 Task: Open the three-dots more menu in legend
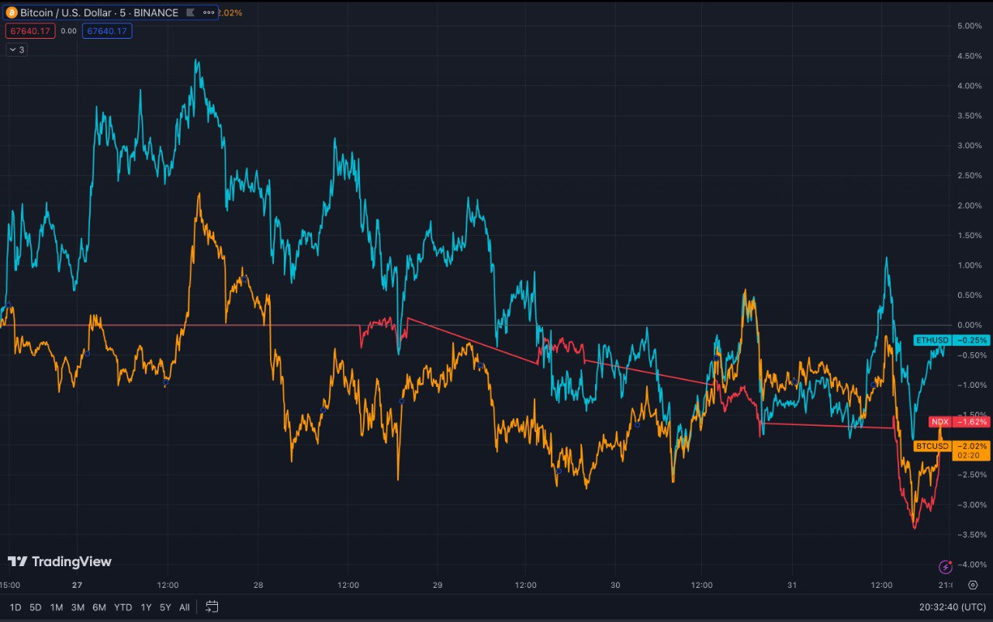tap(209, 13)
